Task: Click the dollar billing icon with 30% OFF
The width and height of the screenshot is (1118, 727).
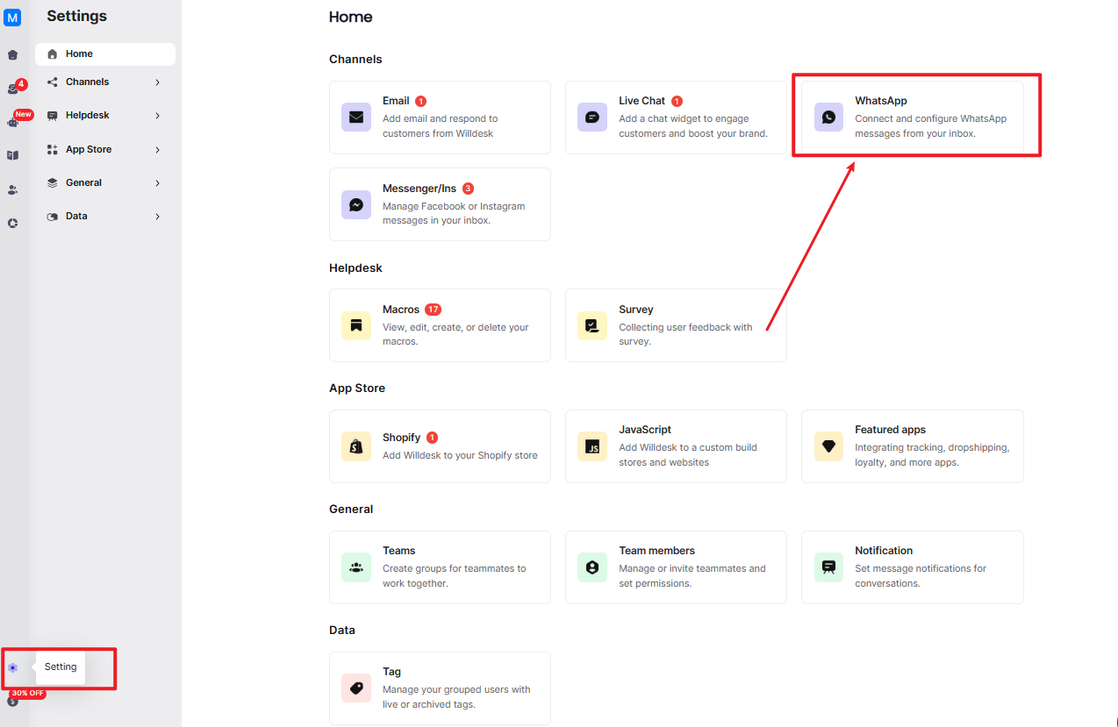Action: point(12,701)
